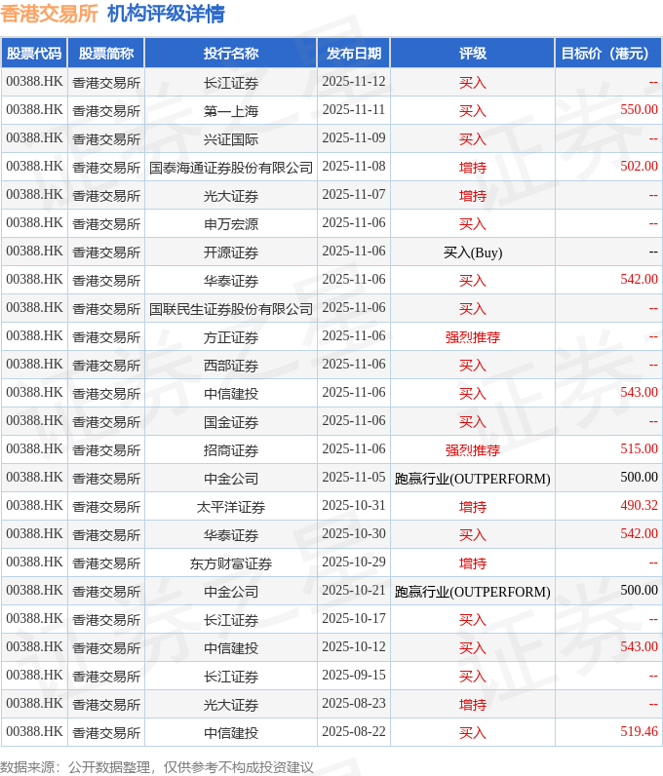The height and width of the screenshot is (776, 663).
Task: Click the 550.00 target price
Action: point(639,109)
